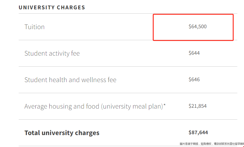Select the Tuition row label
Screen dimensions: 244x147
pos(34,27)
